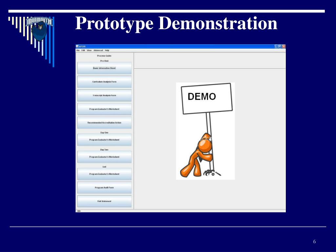Click the Pre-Visit section label
This screenshot has width=336, height=252.
[104, 61]
